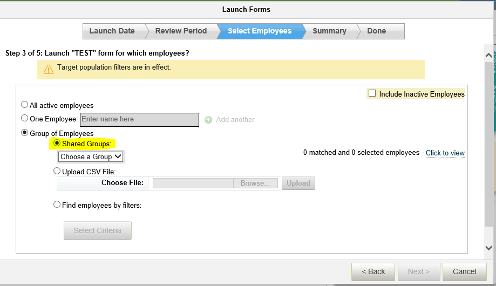Click the yellow warning triangle icon
This screenshot has width=496, height=286.
click(49, 69)
